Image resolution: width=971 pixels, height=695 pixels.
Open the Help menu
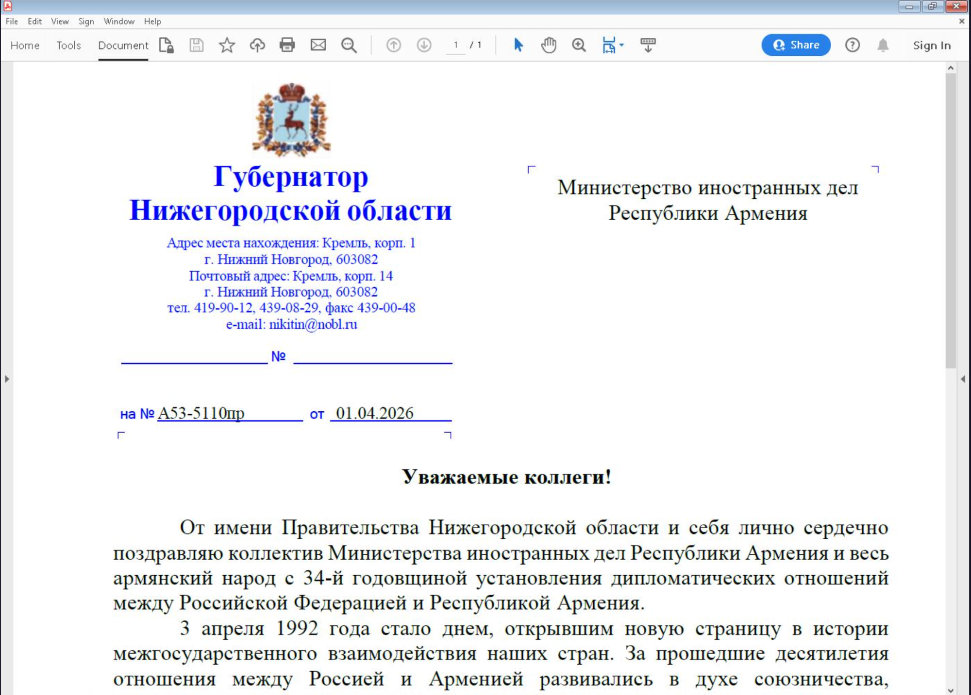[152, 21]
